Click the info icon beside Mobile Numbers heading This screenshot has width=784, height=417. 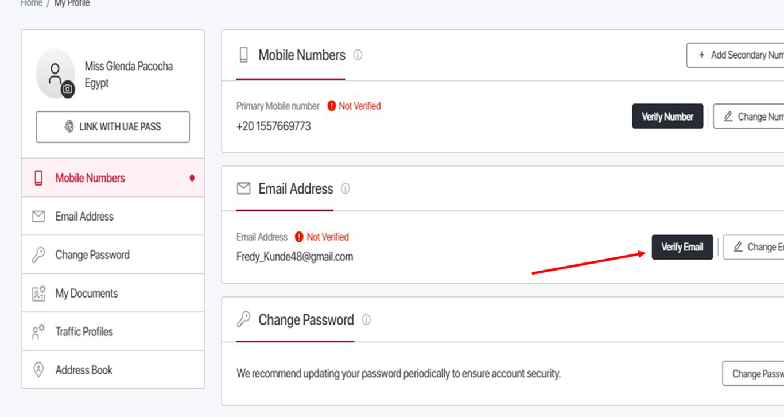point(358,55)
